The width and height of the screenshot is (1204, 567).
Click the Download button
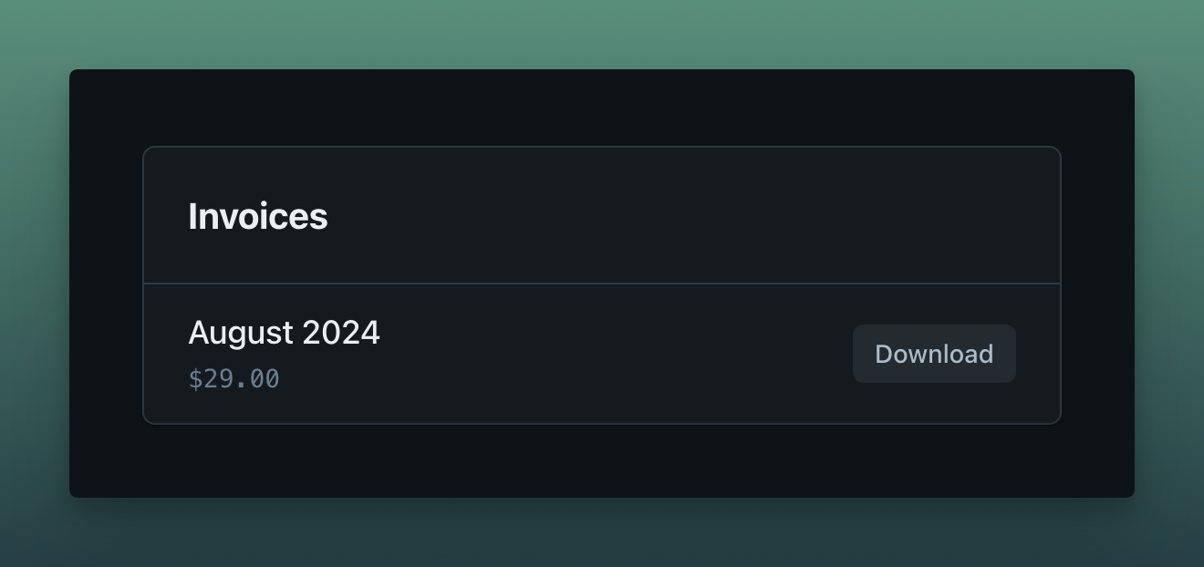point(934,354)
